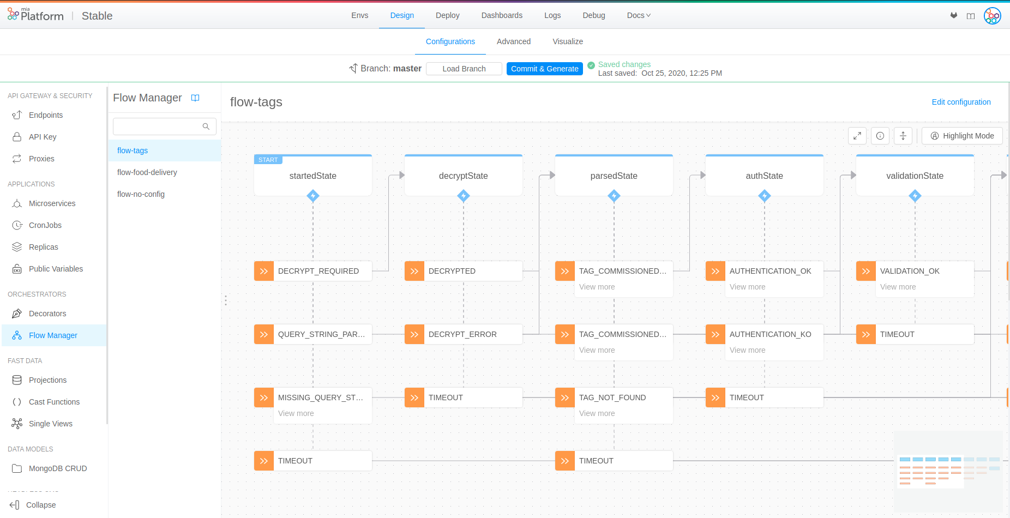
Task: Open the GitLab icon in the top bar
Action: (954, 15)
